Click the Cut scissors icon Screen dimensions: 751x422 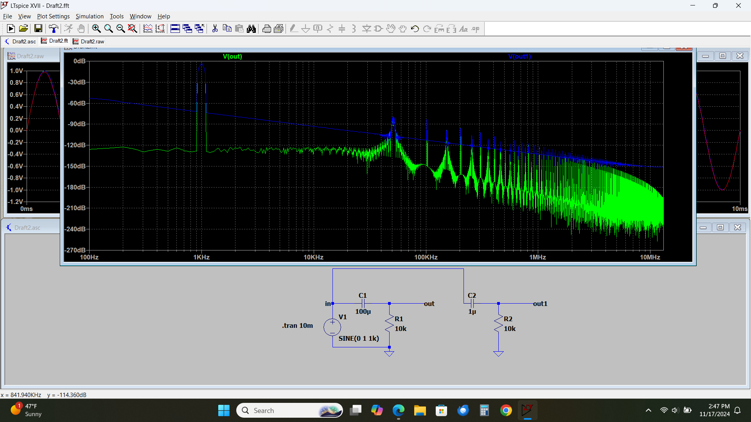tap(215, 29)
